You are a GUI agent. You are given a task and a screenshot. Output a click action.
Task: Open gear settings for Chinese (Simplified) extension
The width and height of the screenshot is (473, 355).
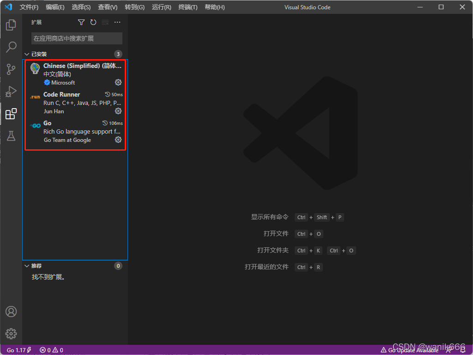[x=118, y=82]
